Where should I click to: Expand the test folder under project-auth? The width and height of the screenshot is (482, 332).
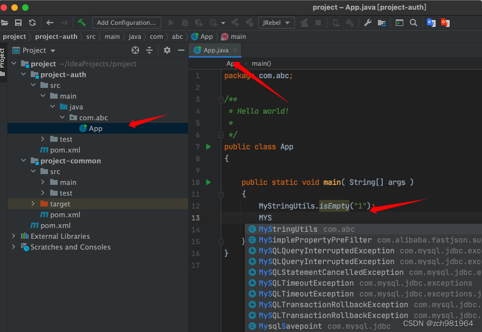click(43, 139)
